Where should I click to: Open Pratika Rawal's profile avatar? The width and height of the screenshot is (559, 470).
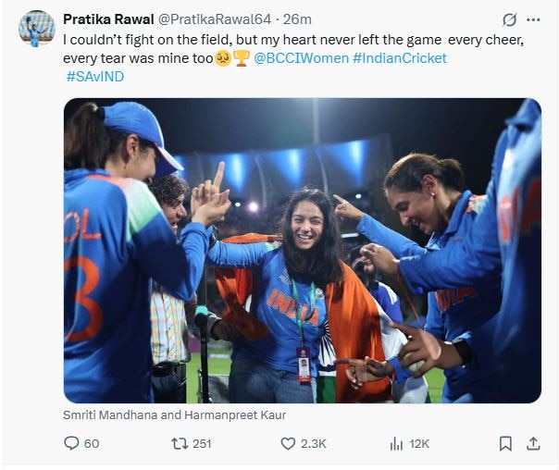[36, 29]
